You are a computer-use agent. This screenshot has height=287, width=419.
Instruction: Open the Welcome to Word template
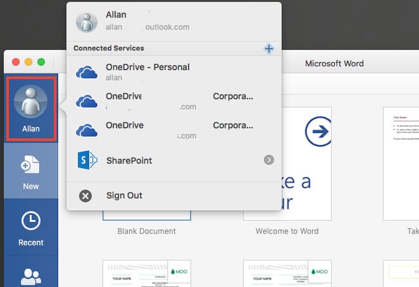[x=287, y=164]
